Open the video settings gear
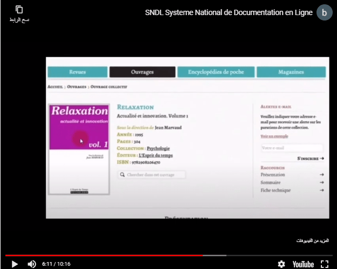337x269 pixels. coord(281,264)
